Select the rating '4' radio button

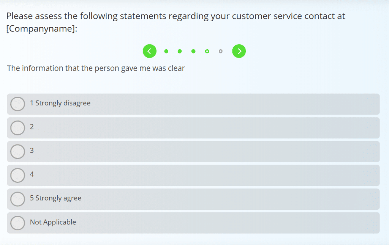coord(17,175)
